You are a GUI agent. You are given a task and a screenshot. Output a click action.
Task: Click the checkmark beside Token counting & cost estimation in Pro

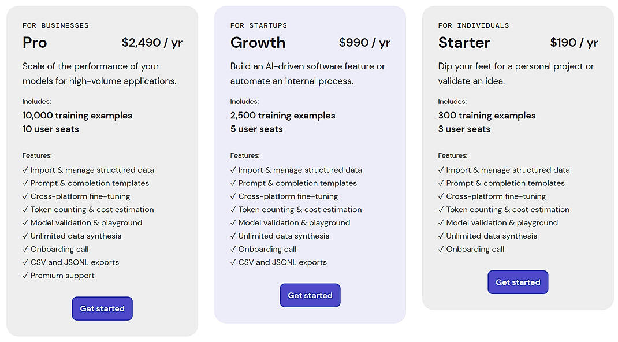coord(25,209)
